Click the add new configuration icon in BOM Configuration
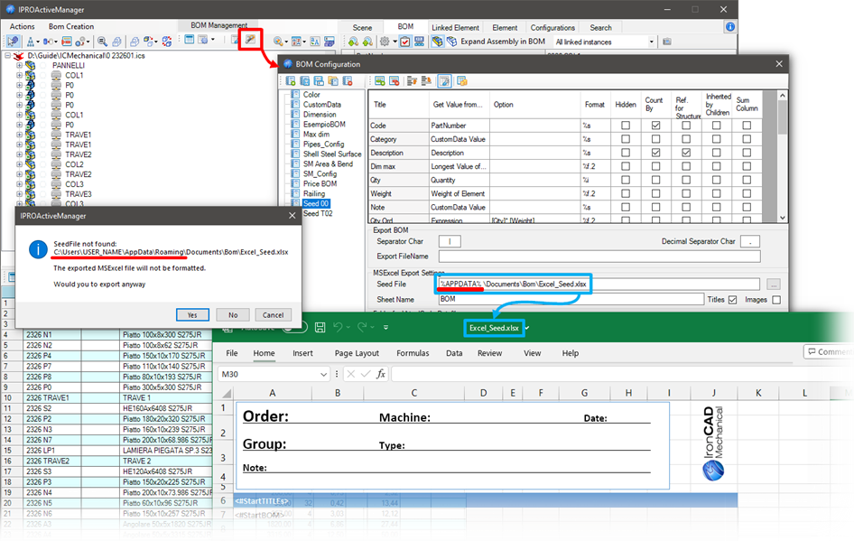Screen dimensions: 854x541 pos(291,81)
